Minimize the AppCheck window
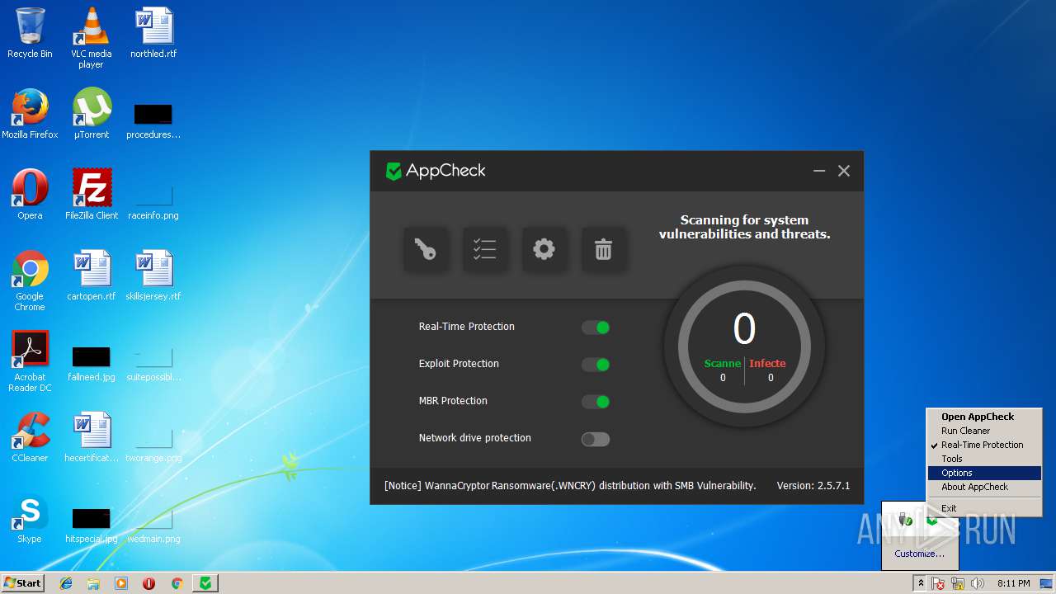1056x594 pixels. (x=819, y=171)
